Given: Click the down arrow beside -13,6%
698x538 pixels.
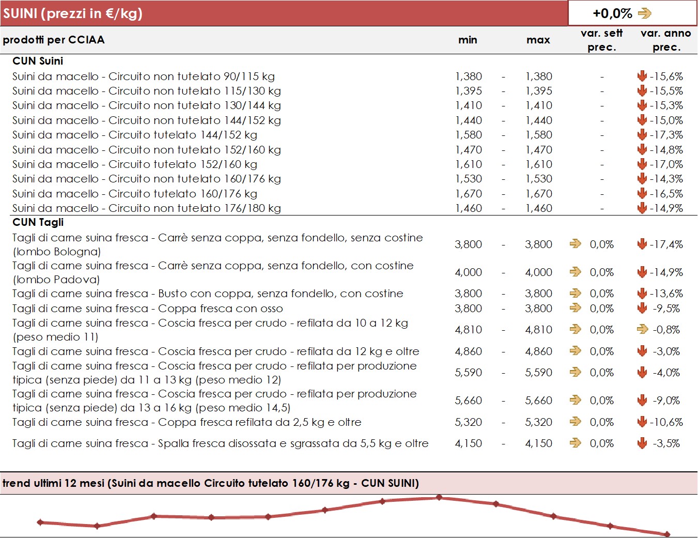Looking at the screenshot, I should tap(642, 294).
